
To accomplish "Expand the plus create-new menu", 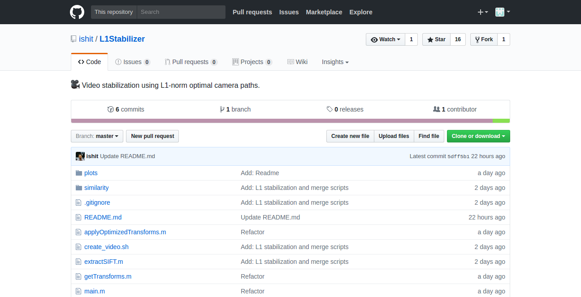I will (482, 12).
